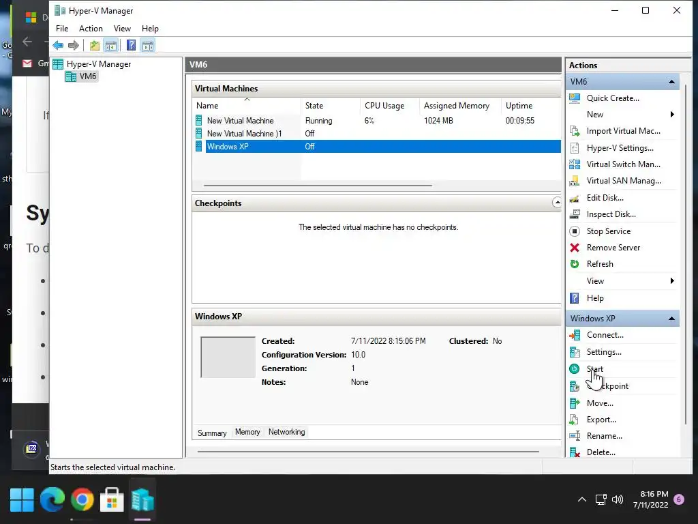Click the volume speaker tray icon
Screen dimensions: 698x524
[x=618, y=499]
